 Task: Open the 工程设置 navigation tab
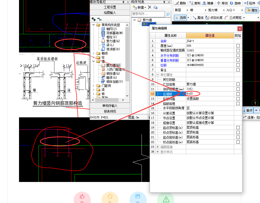(x=110, y=7)
